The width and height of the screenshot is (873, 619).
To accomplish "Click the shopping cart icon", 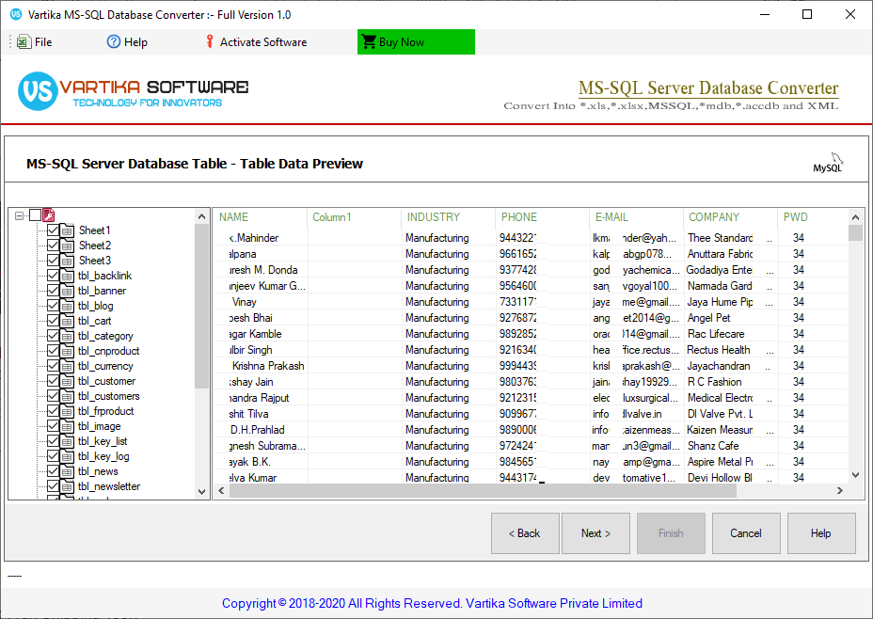I will (369, 41).
